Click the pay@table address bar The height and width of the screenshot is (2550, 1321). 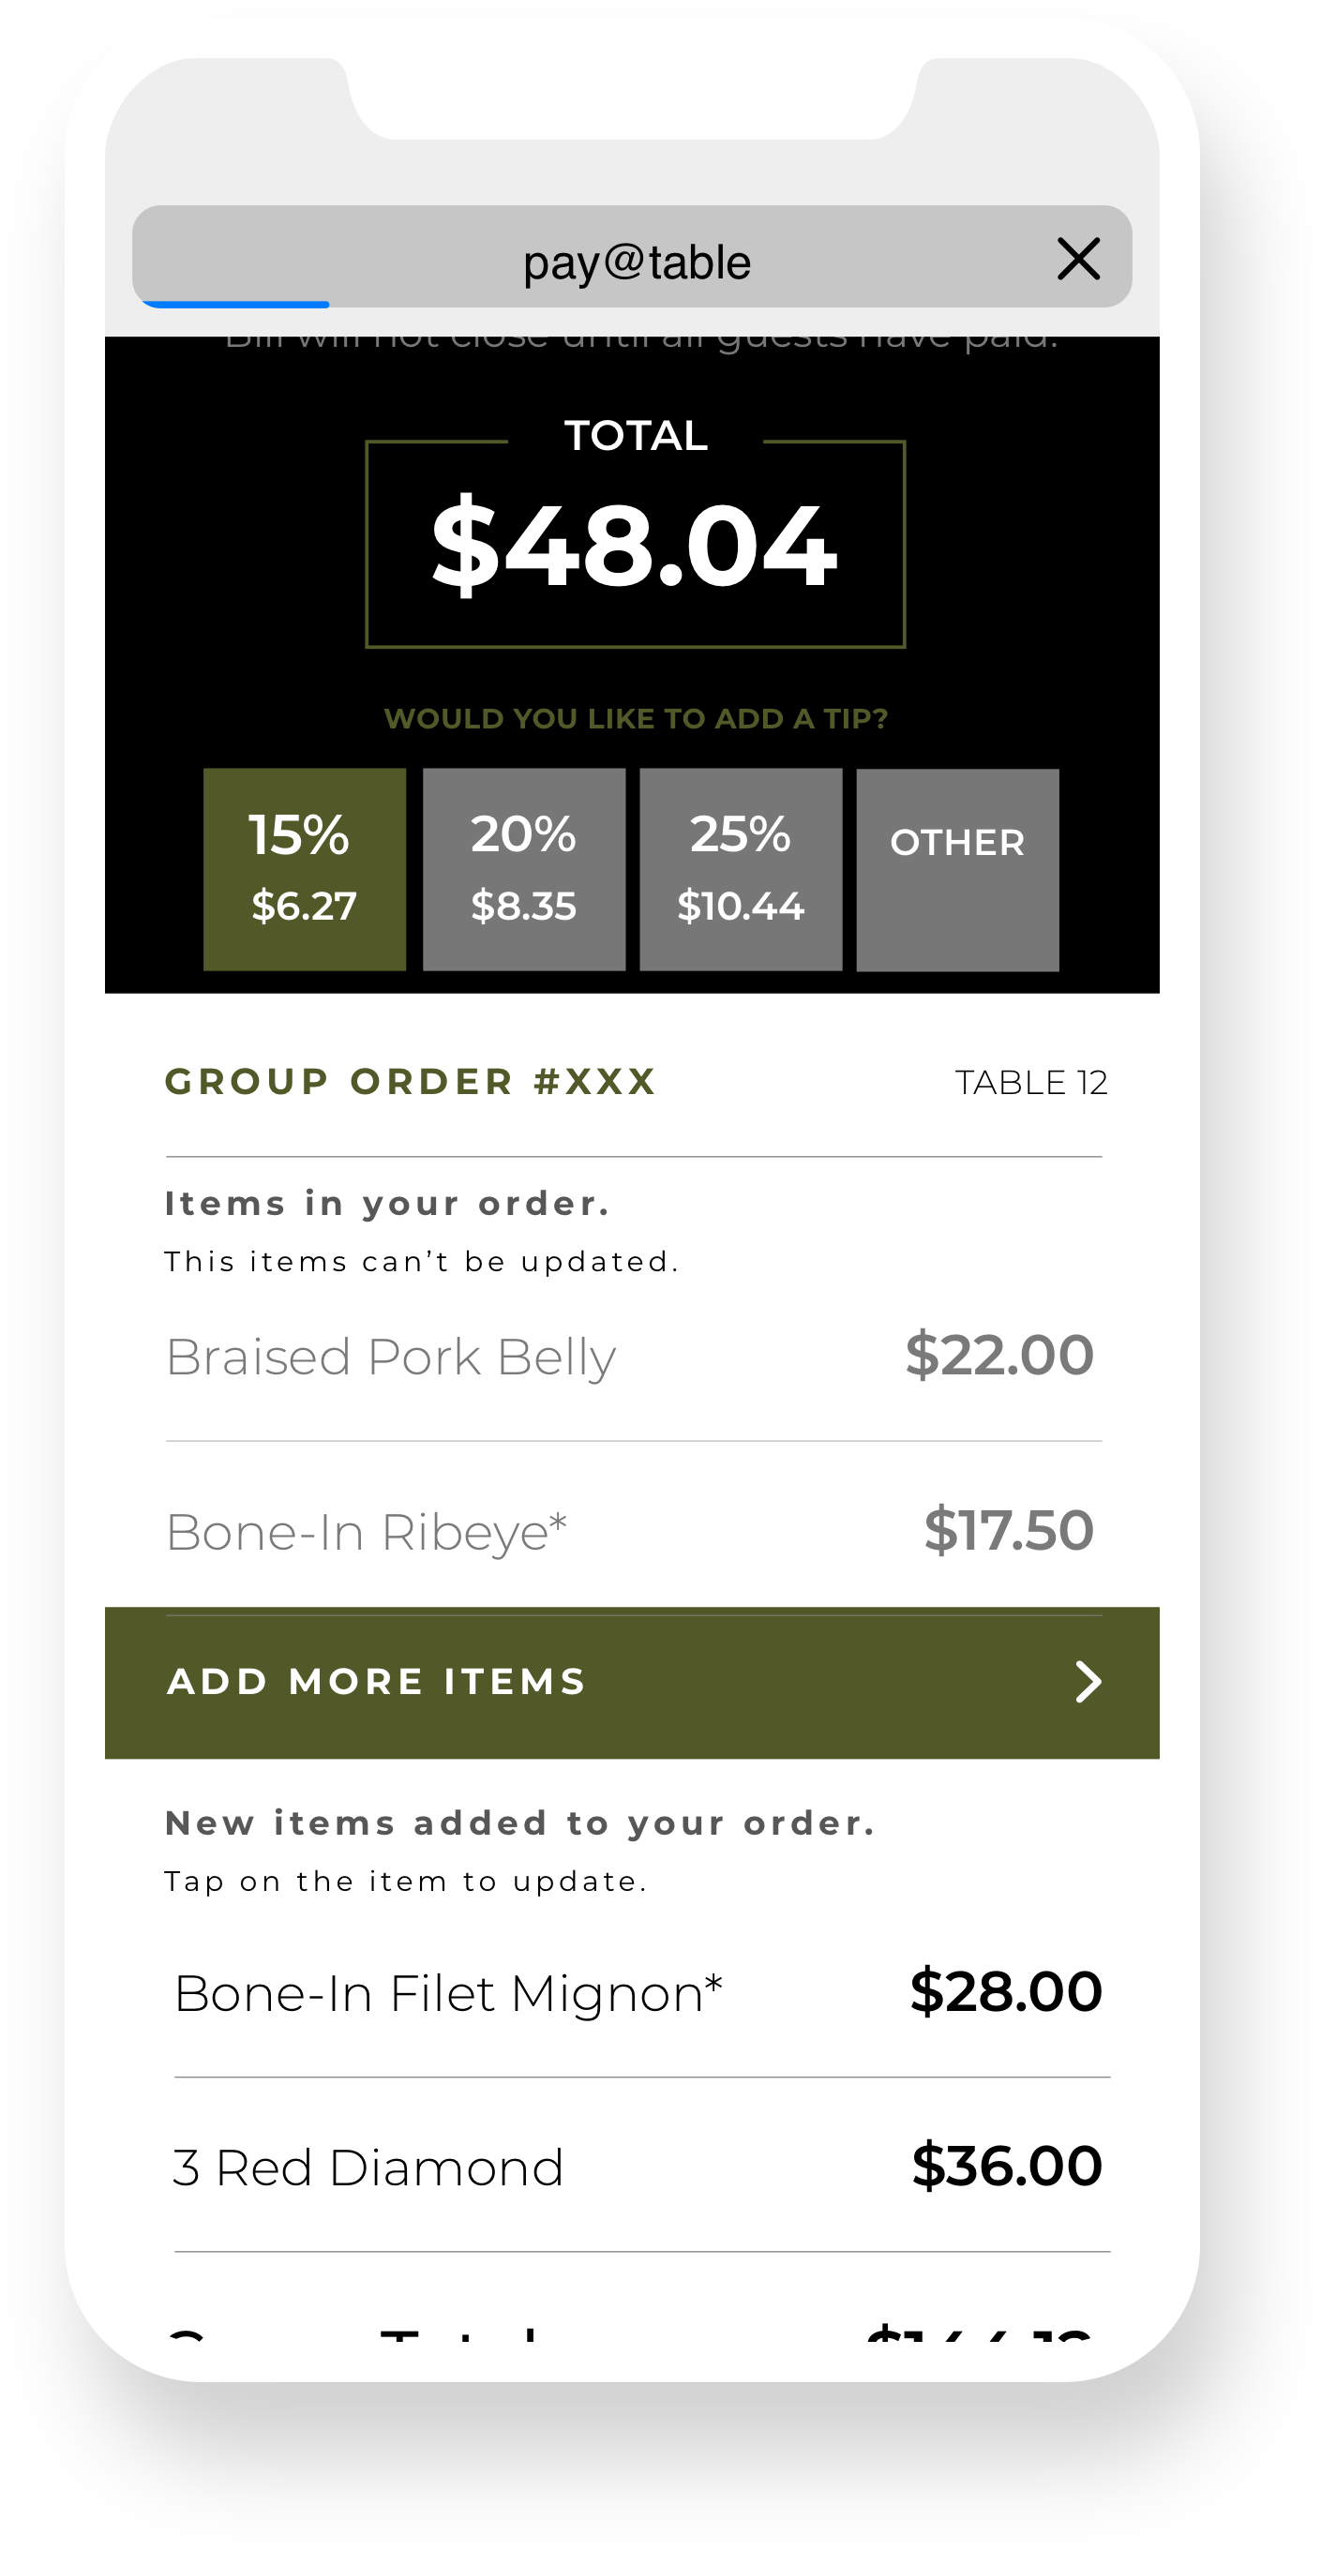632,258
